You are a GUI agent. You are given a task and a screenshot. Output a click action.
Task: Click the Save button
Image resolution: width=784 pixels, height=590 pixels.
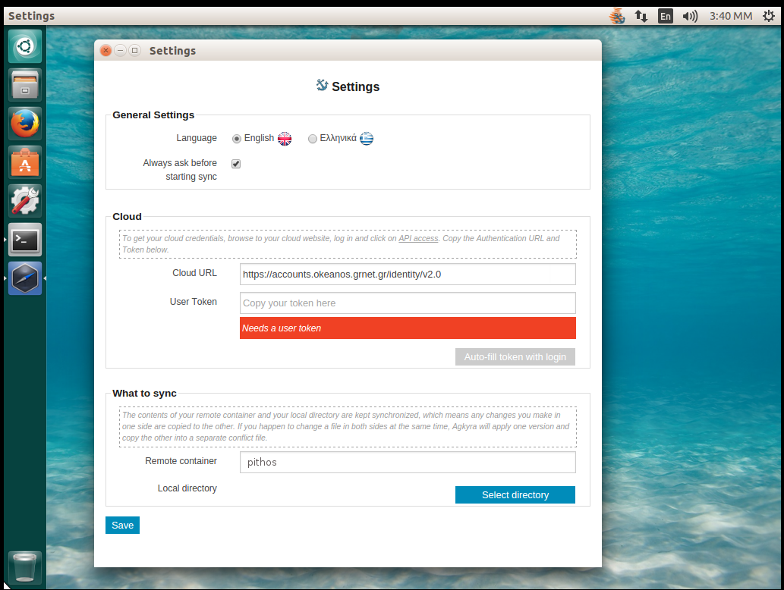point(122,525)
